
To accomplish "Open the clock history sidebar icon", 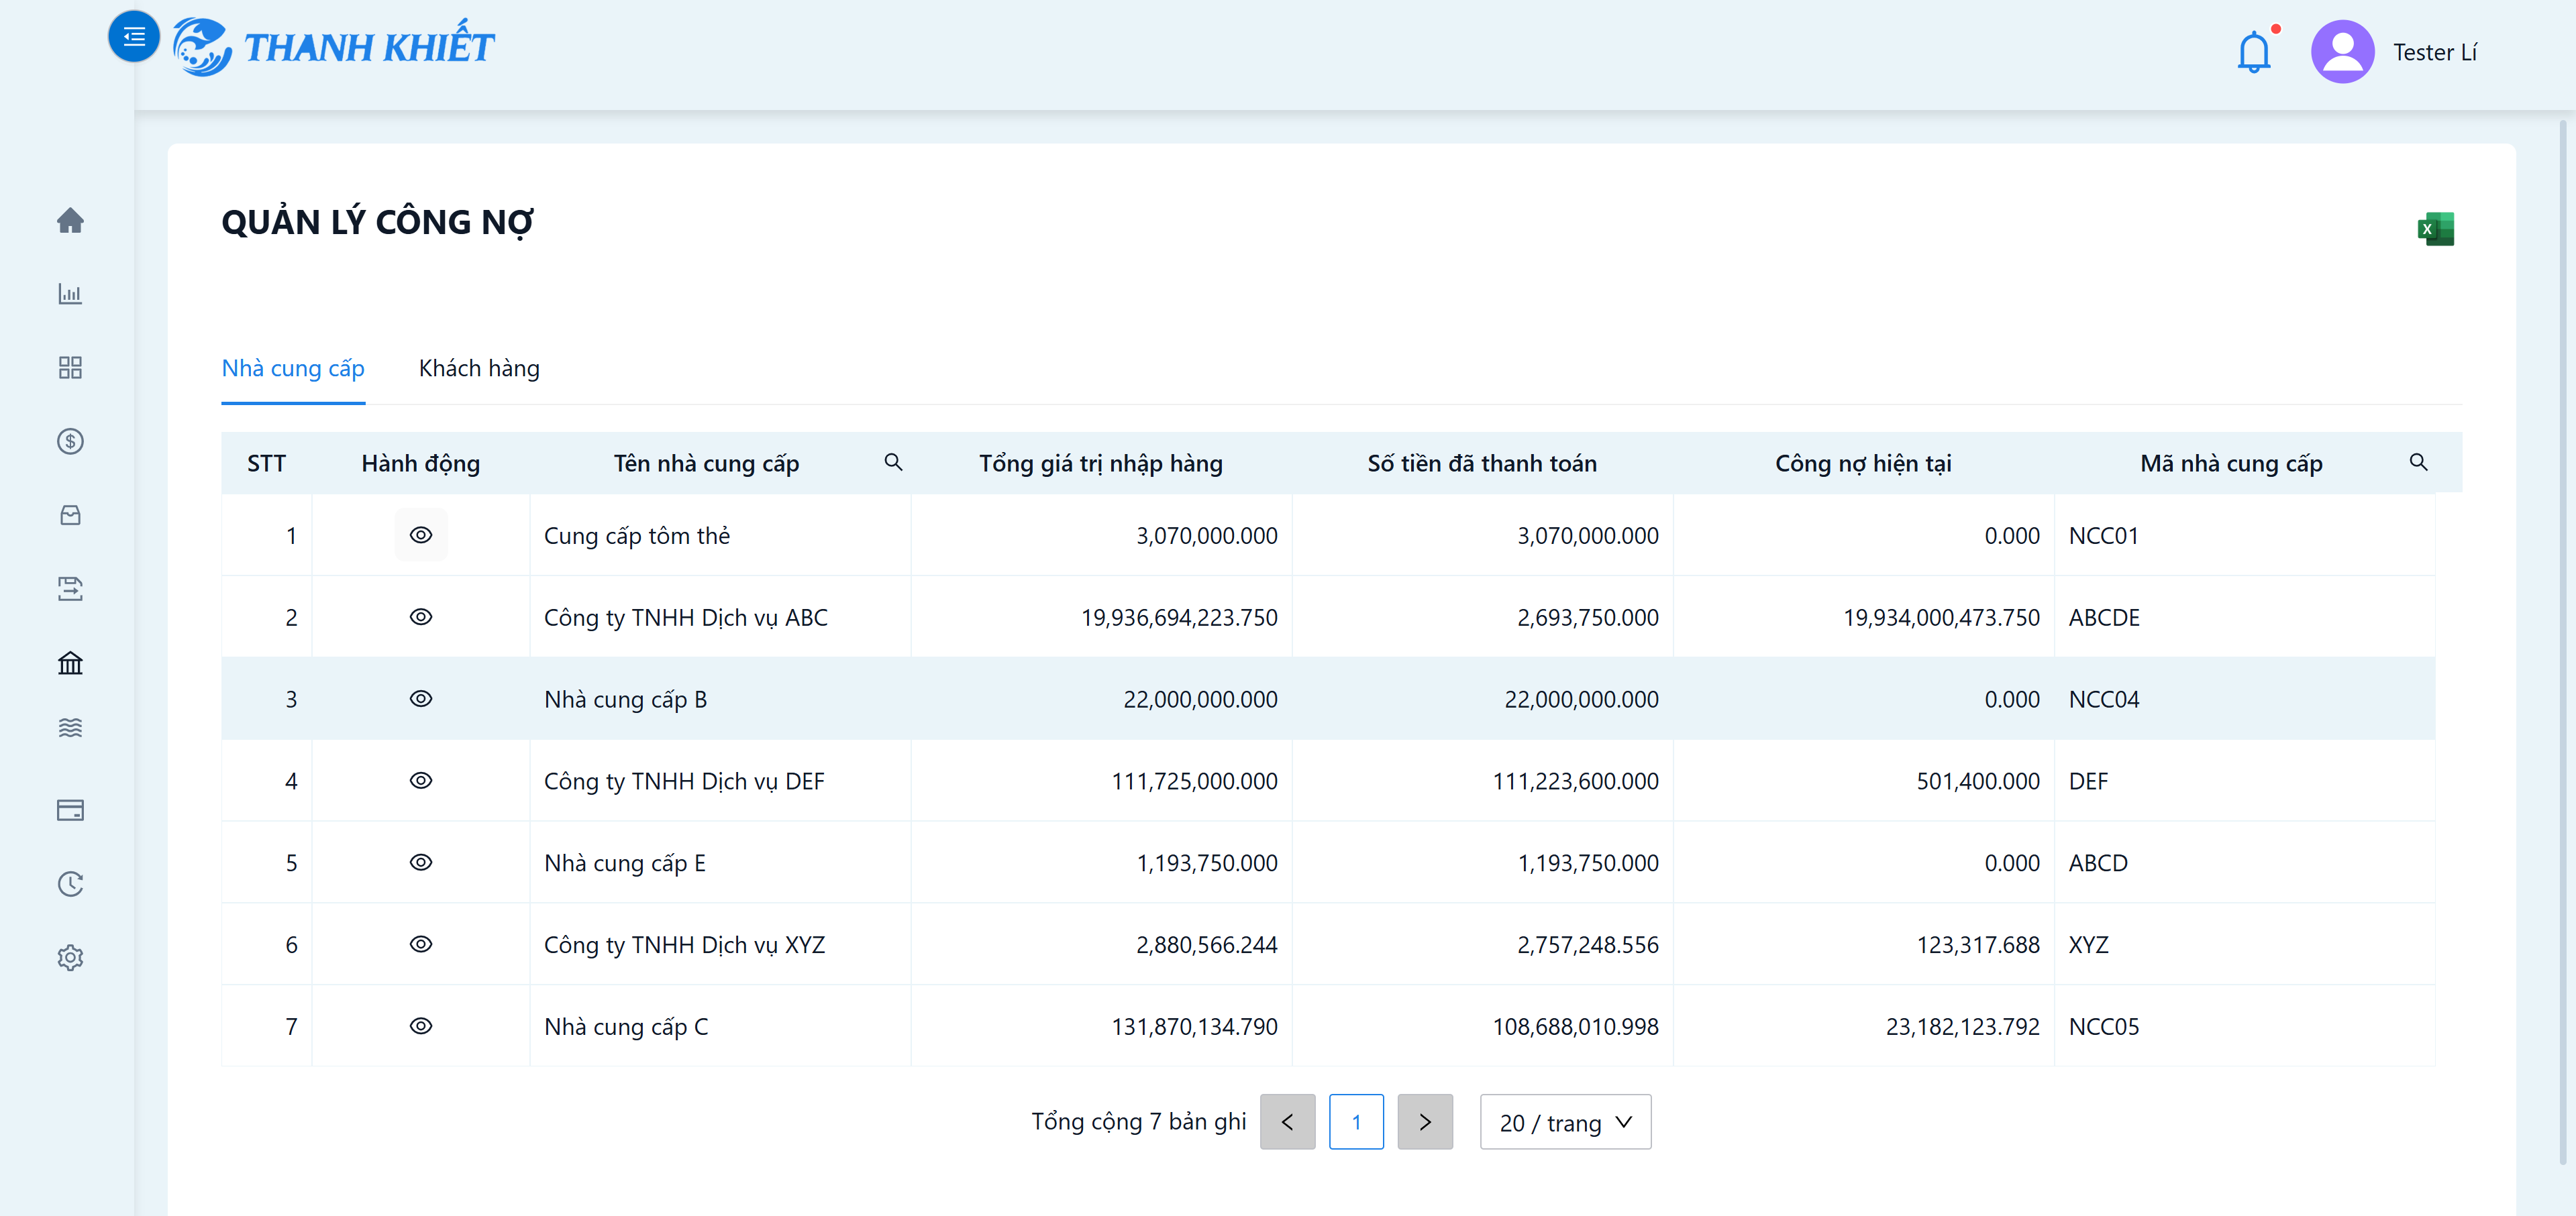I will (70, 883).
